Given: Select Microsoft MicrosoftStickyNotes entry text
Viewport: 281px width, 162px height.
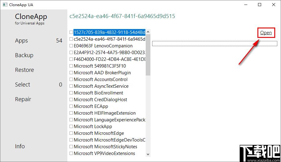Looking at the screenshot, I should click(105, 147).
